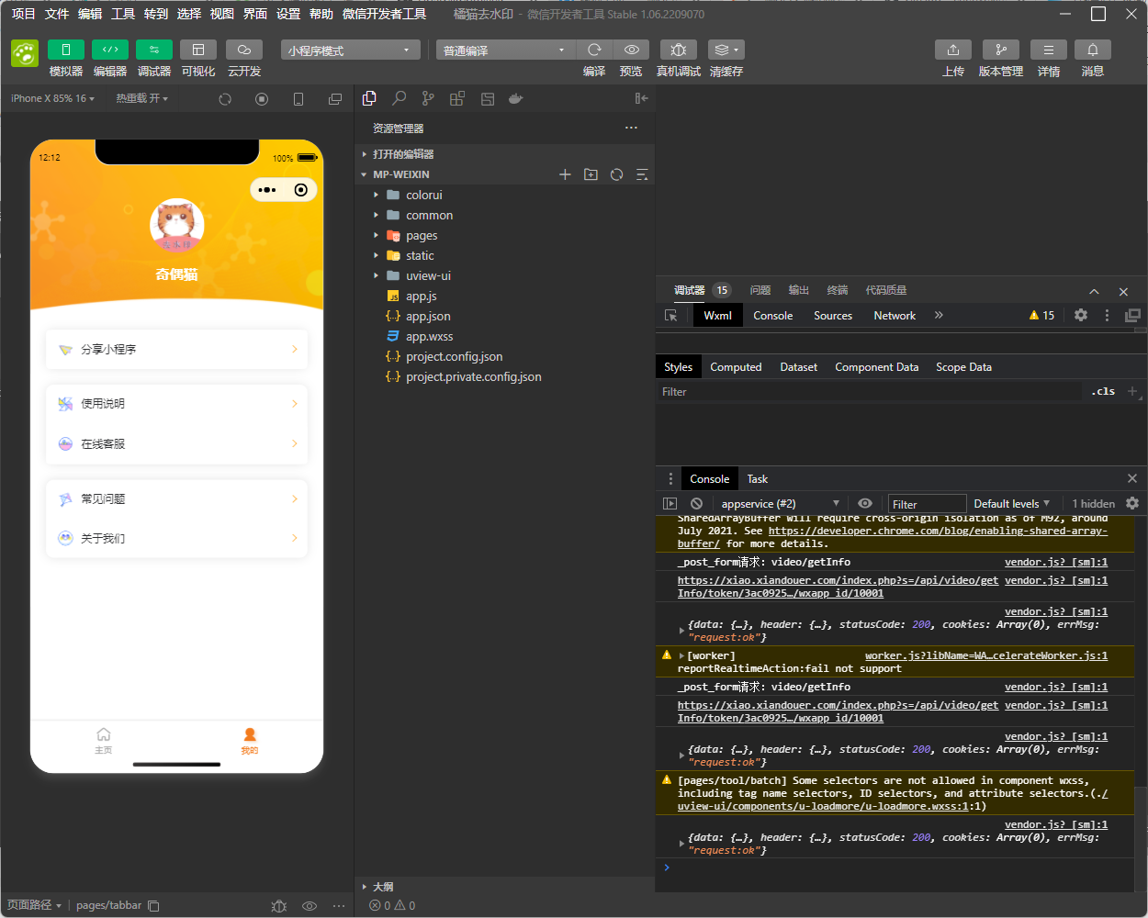Clear console with the block icon

coord(697,503)
